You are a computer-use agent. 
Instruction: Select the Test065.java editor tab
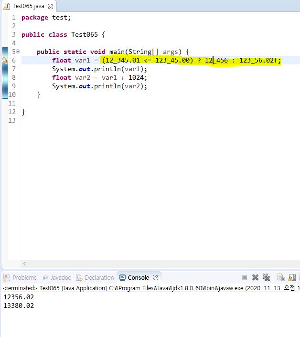28,6
